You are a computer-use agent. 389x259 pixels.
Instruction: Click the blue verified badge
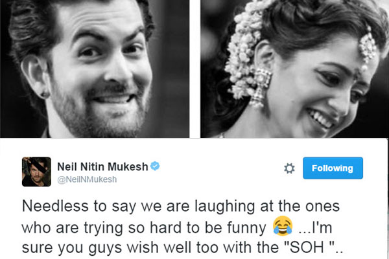[x=156, y=166]
